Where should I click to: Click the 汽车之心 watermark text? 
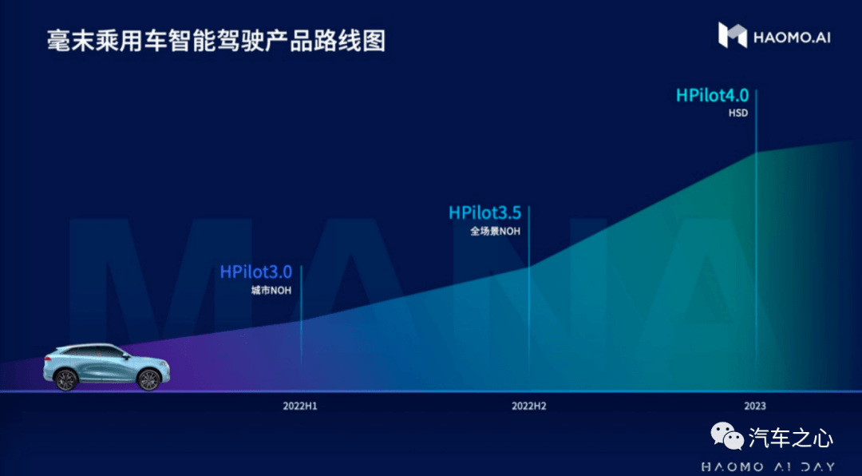[x=791, y=438]
